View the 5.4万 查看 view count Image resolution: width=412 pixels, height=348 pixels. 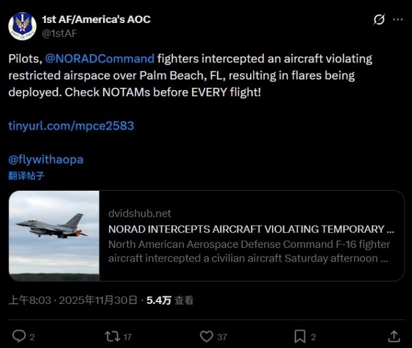170,300
